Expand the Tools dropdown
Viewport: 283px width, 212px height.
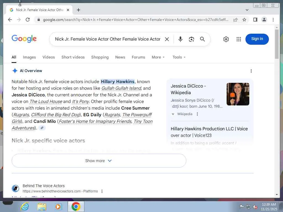tap(179, 57)
